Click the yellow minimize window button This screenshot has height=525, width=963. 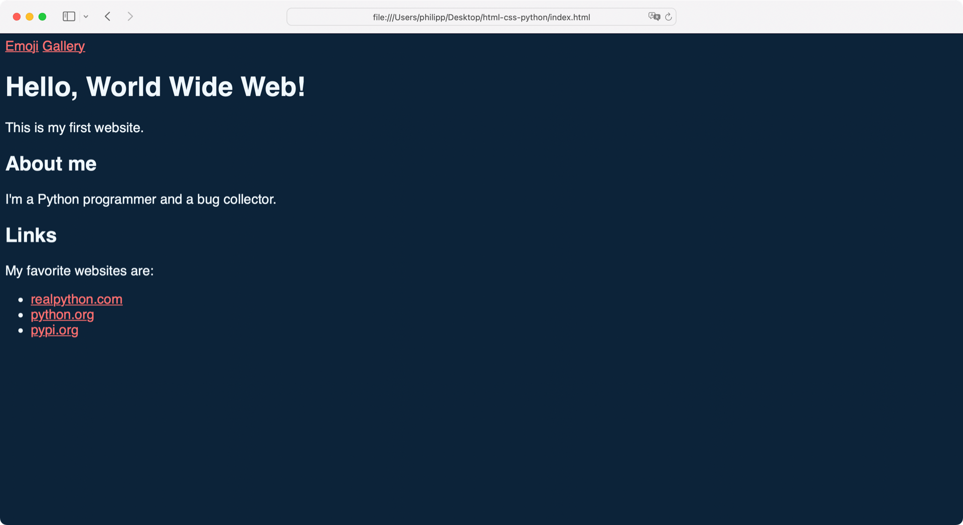click(x=30, y=16)
